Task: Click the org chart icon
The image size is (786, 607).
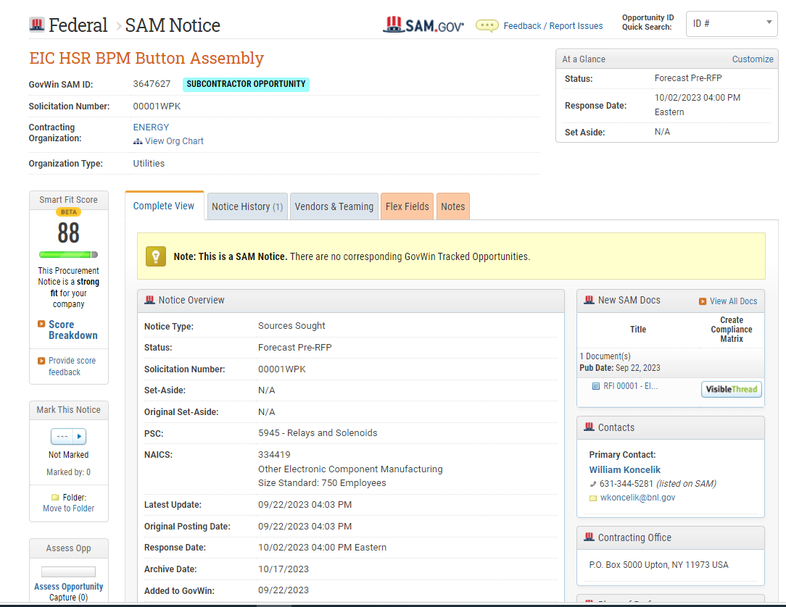Action: tap(138, 141)
